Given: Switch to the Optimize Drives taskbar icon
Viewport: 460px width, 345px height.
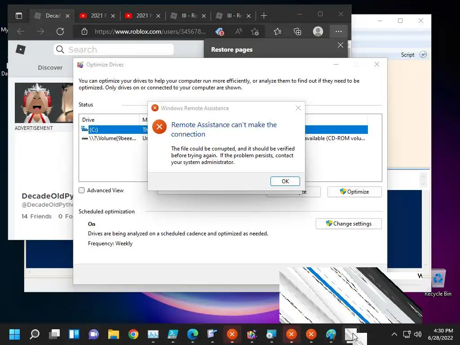Looking at the screenshot, I should tap(252, 334).
